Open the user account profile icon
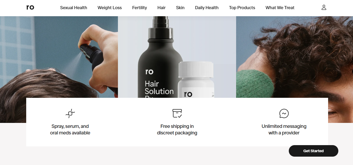This screenshot has width=353, height=165. (324, 7)
